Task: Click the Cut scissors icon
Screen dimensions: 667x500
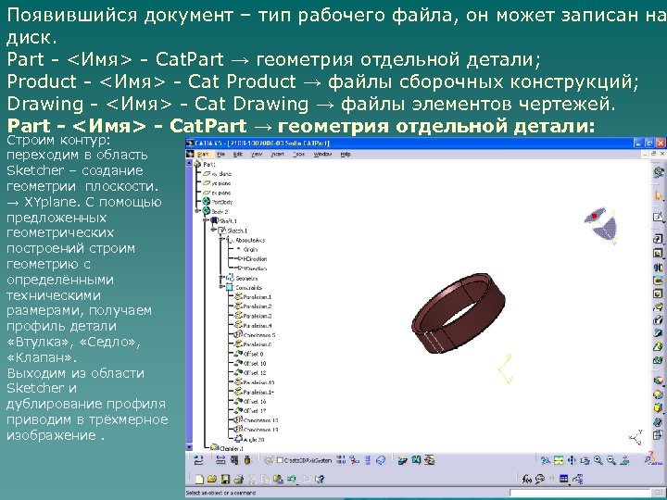Action: [x=251, y=480]
